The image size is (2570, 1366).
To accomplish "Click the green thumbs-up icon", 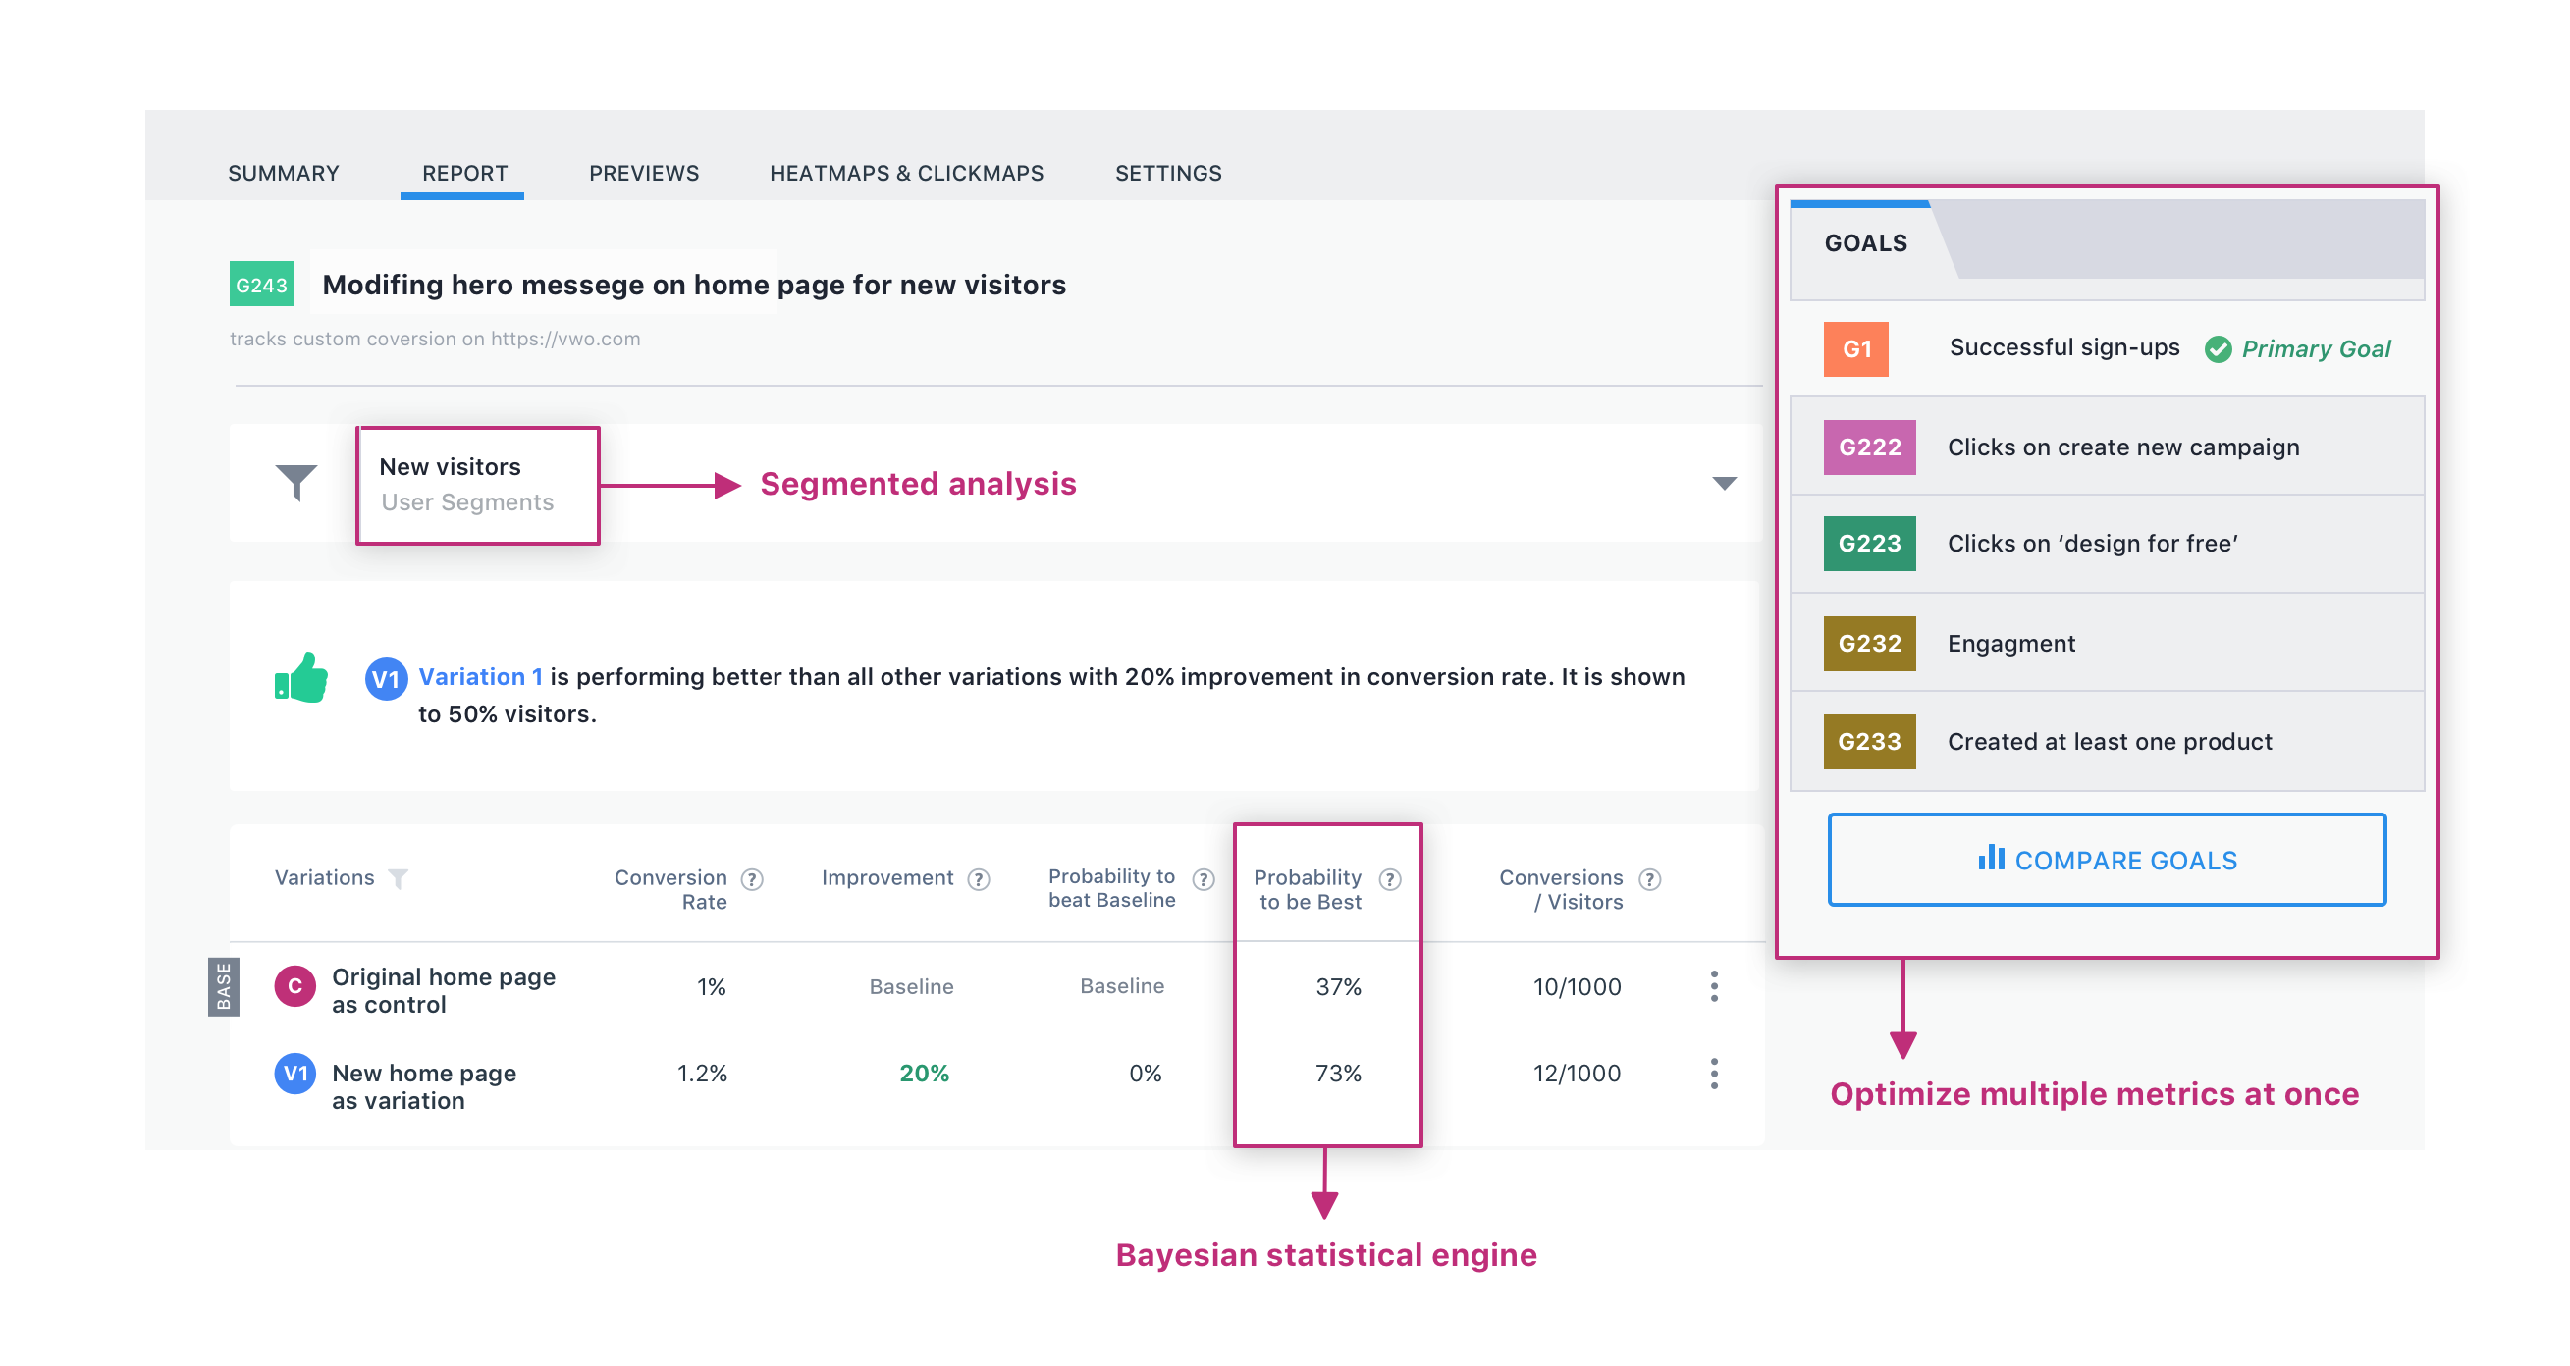I will (301, 679).
